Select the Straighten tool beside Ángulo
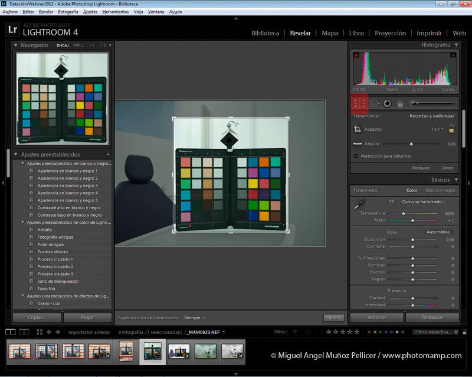The image size is (472, 377). [x=358, y=144]
